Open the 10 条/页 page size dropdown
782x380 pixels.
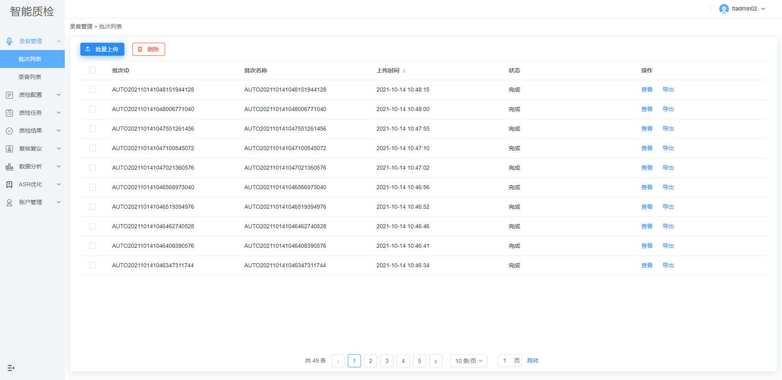coord(468,361)
